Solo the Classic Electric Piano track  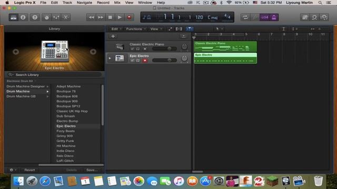138,49
